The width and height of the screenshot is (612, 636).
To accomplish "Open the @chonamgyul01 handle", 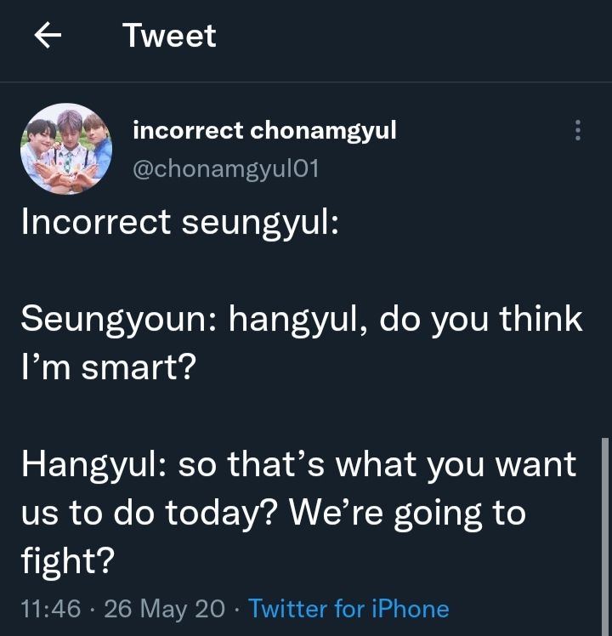I will [x=226, y=168].
